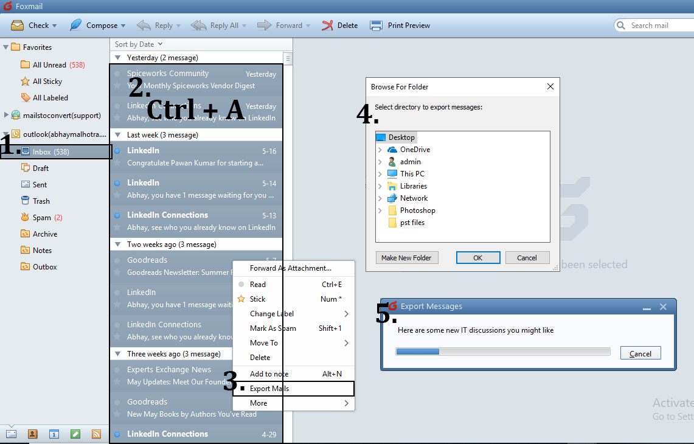Click the red Delete X icon
Screen dimensions: 694x444
pos(327,25)
